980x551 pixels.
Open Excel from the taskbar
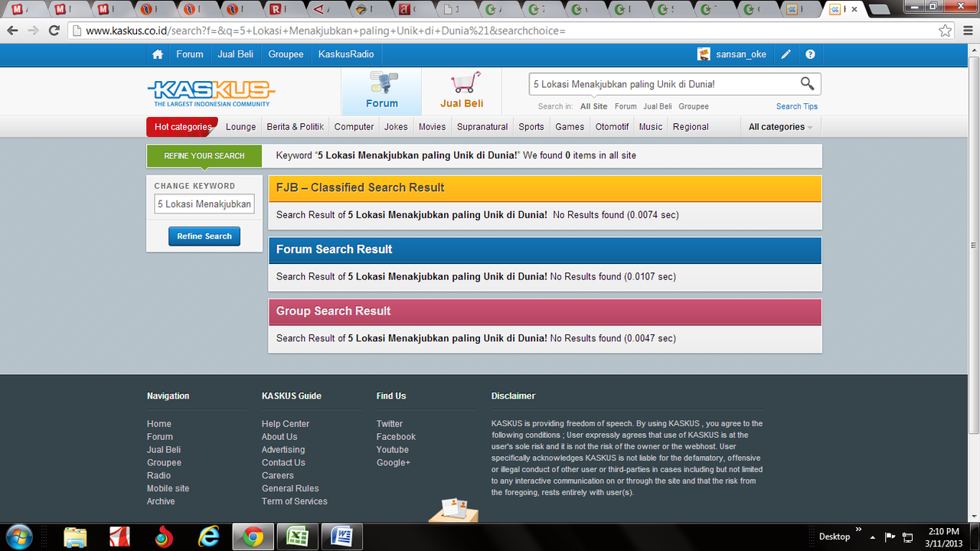pyautogui.click(x=296, y=537)
